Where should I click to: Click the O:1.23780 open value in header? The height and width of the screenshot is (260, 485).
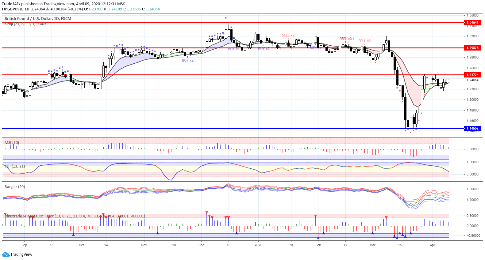(93, 9)
